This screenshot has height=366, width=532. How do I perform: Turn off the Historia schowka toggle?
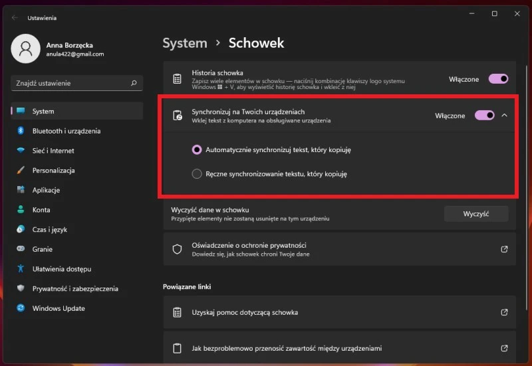pos(498,79)
